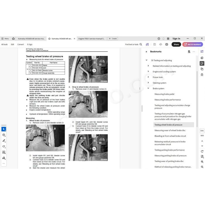
Task: Open Testing and adjusting accumulator charge pressure
Action: [x=172, y=107]
